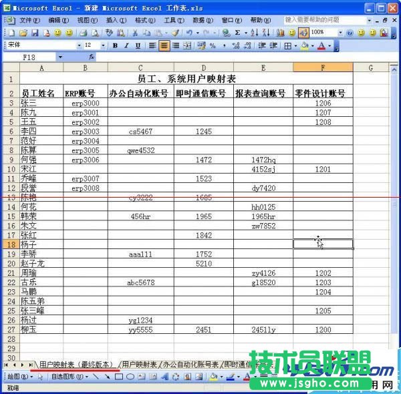The width and height of the screenshot is (401, 394).
Task: Toggle italic formatting
Action: [126, 45]
